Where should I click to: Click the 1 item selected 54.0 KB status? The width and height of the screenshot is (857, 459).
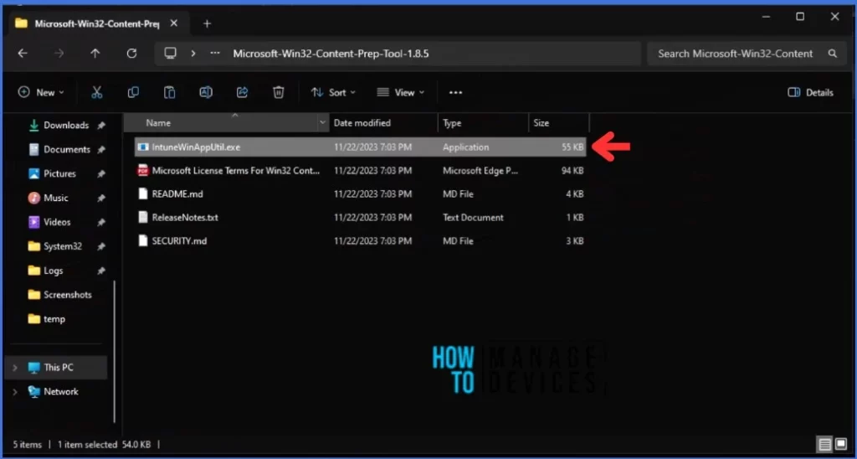click(104, 444)
